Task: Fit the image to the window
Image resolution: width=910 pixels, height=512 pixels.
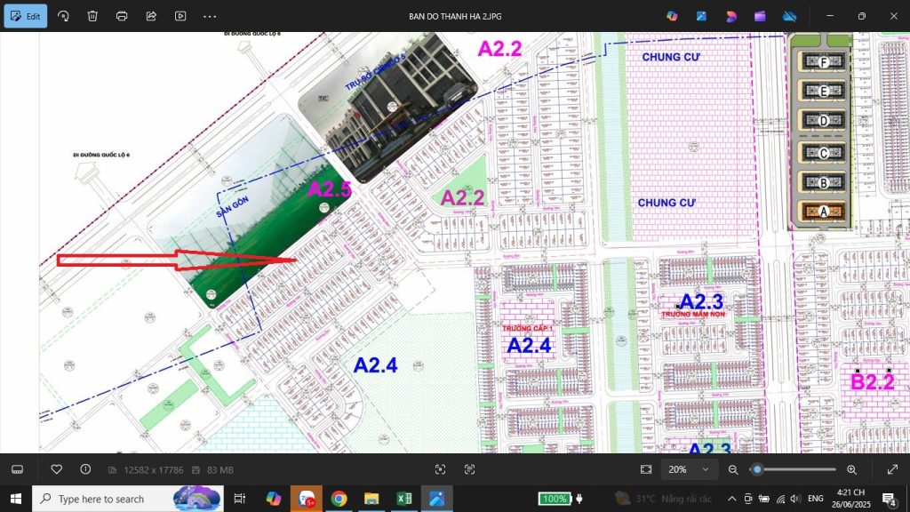Action: pyautogui.click(x=646, y=469)
